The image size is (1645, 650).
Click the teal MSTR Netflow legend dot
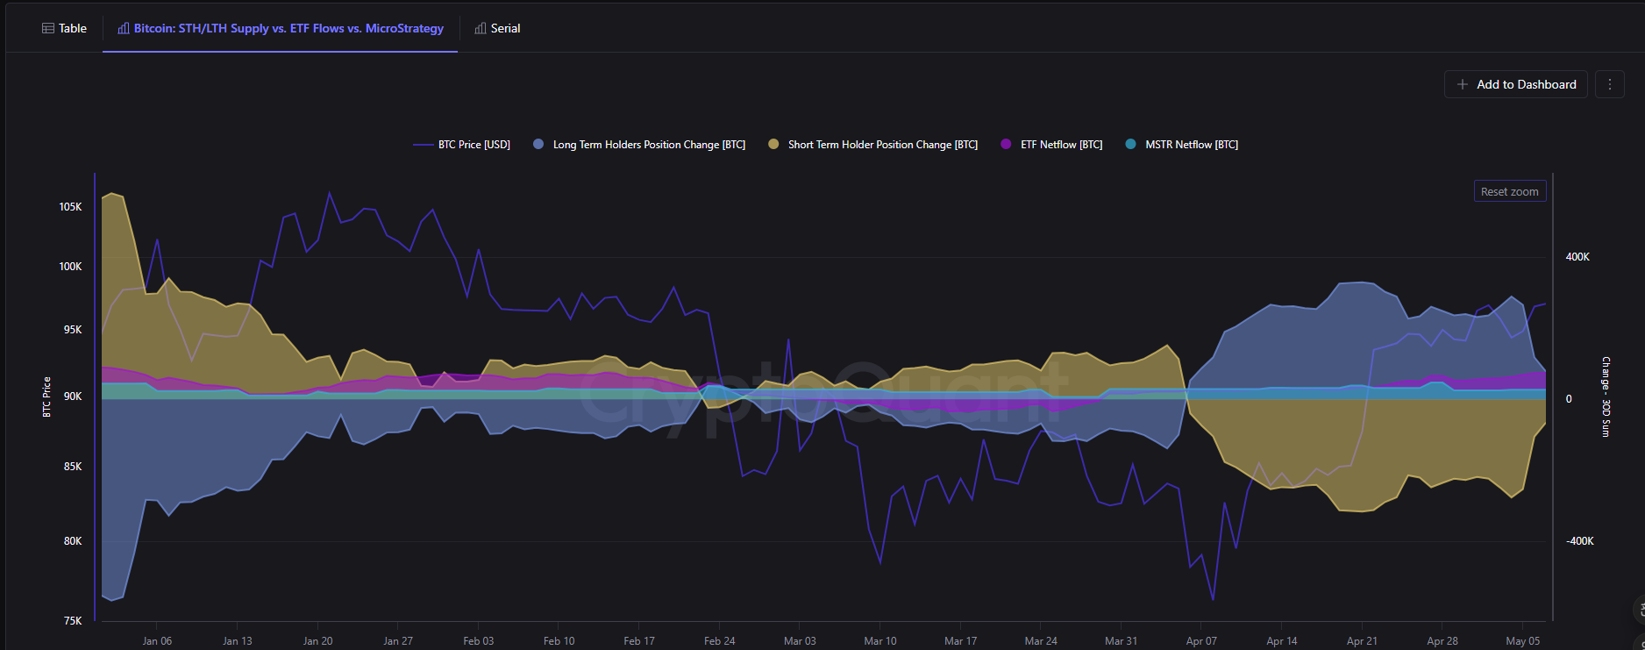pos(1130,145)
